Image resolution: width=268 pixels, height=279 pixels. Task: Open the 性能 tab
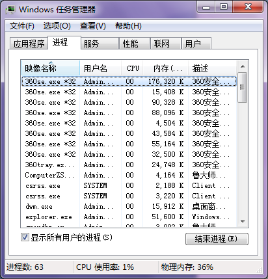pyautogui.click(x=135, y=44)
